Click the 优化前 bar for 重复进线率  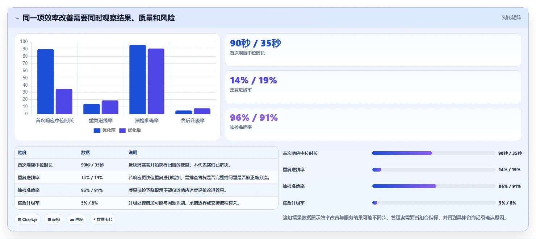[92, 109]
